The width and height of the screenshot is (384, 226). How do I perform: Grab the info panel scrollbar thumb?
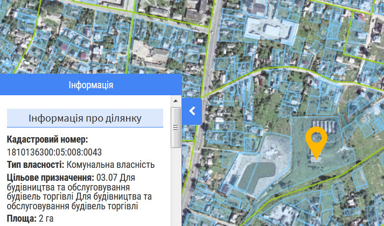point(176,127)
